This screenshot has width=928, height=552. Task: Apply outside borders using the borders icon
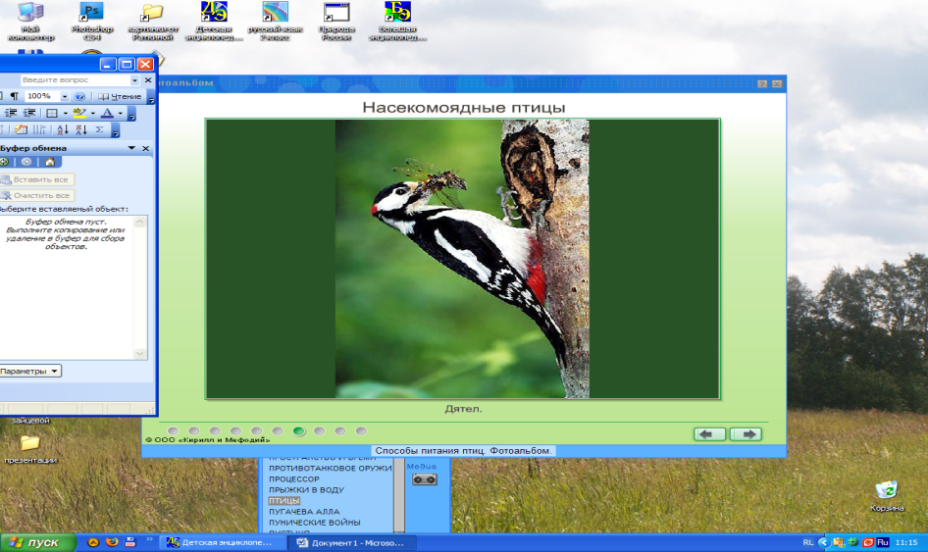point(51,113)
